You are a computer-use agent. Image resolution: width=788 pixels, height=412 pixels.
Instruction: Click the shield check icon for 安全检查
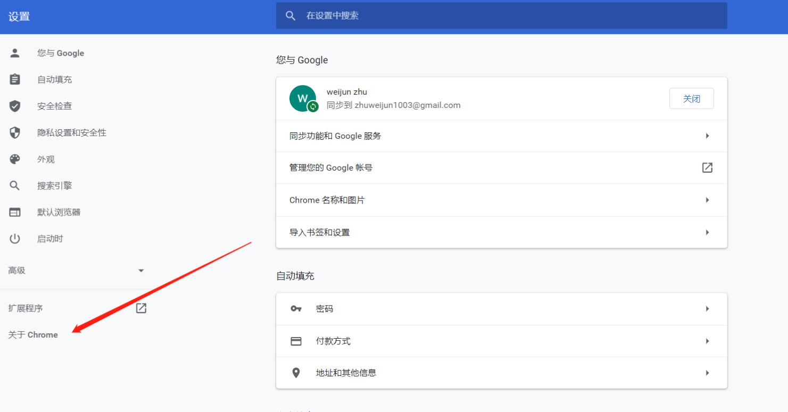tap(15, 106)
